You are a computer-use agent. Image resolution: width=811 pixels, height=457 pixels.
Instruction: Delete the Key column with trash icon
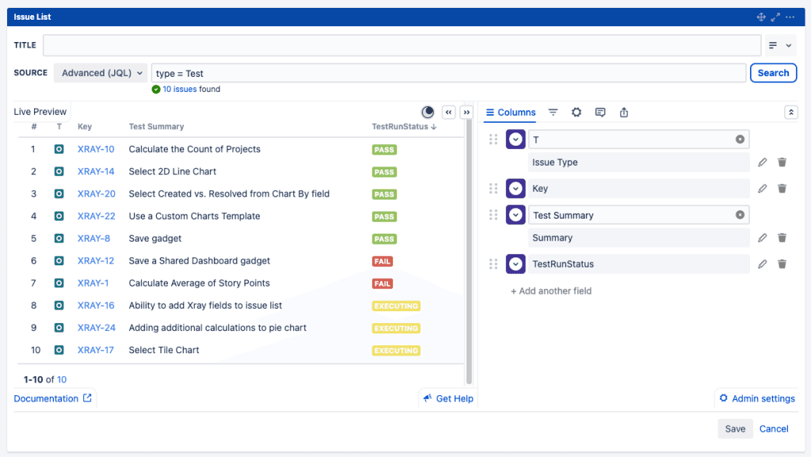tap(782, 189)
